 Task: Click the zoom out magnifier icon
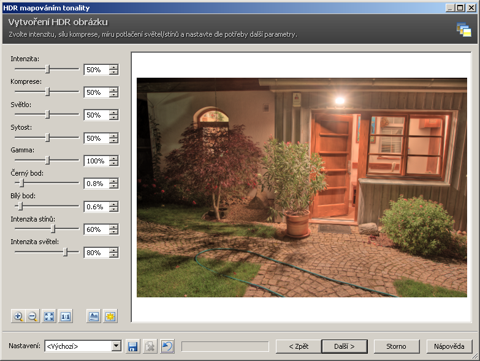click(x=33, y=316)
